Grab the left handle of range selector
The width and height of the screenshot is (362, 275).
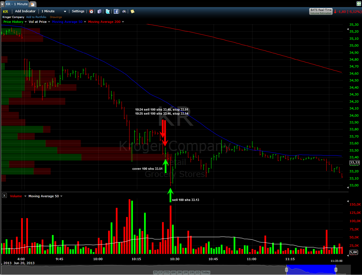tap(287, 270)
